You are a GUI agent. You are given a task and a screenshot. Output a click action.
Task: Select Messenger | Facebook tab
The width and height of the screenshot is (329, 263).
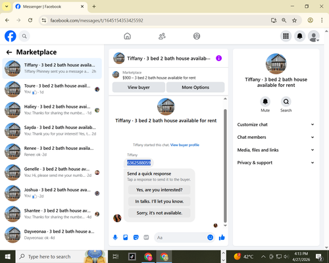(x=50, y=7)
